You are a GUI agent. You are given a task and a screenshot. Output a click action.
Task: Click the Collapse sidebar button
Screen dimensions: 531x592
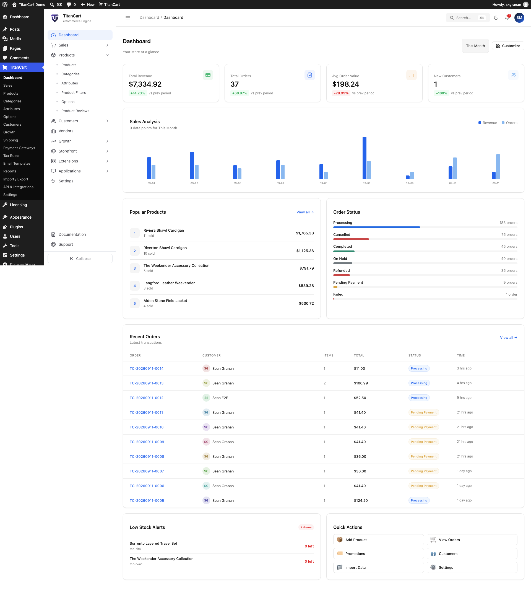coord(80,258)
